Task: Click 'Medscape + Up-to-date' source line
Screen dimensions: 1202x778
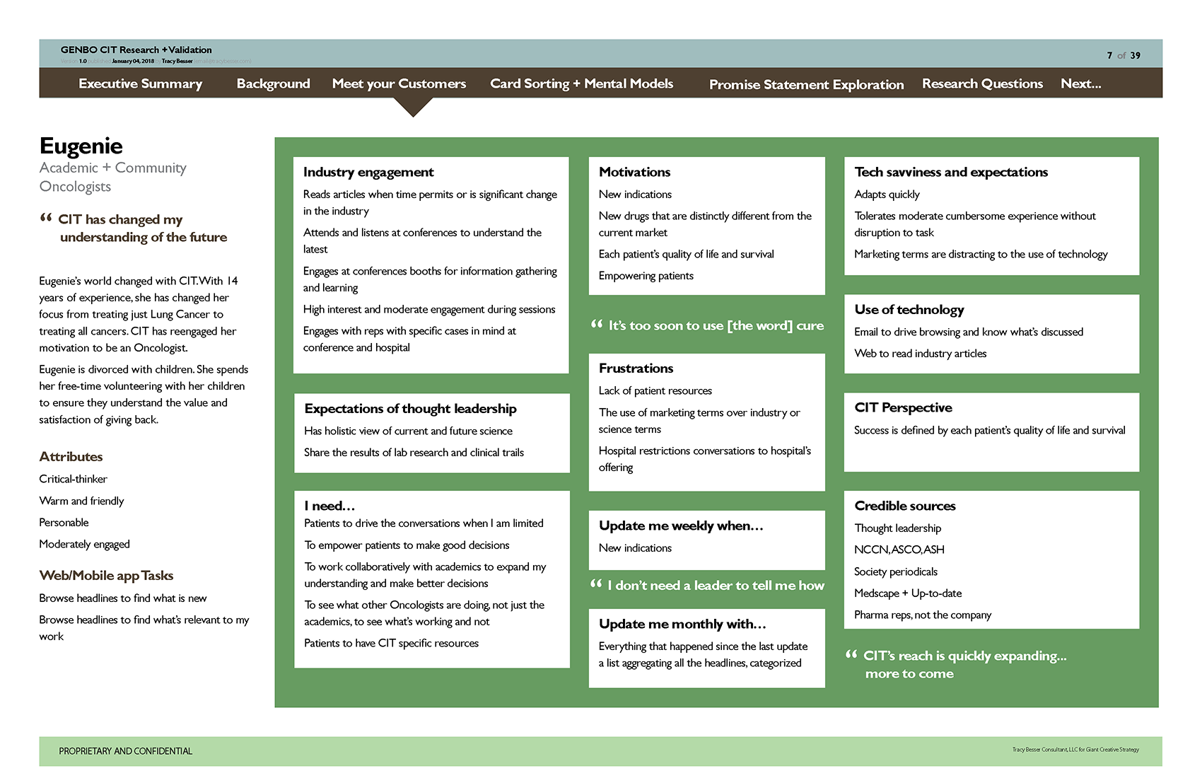Action: [908, 593]
